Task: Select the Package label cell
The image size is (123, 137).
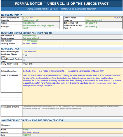Action: pyautogui.click(x=11, y=27)
